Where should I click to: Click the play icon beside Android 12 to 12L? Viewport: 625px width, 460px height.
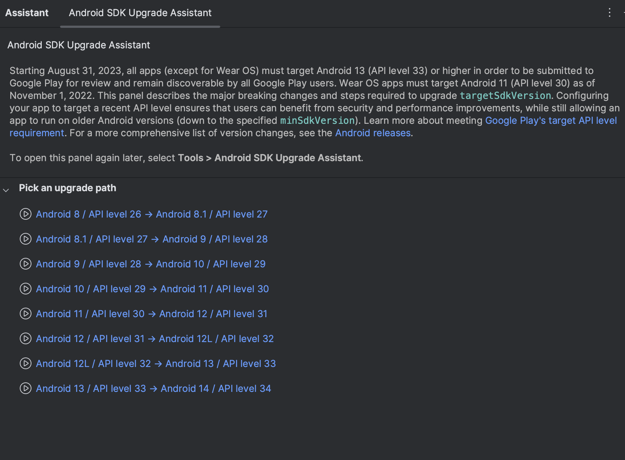click(25, 339)
